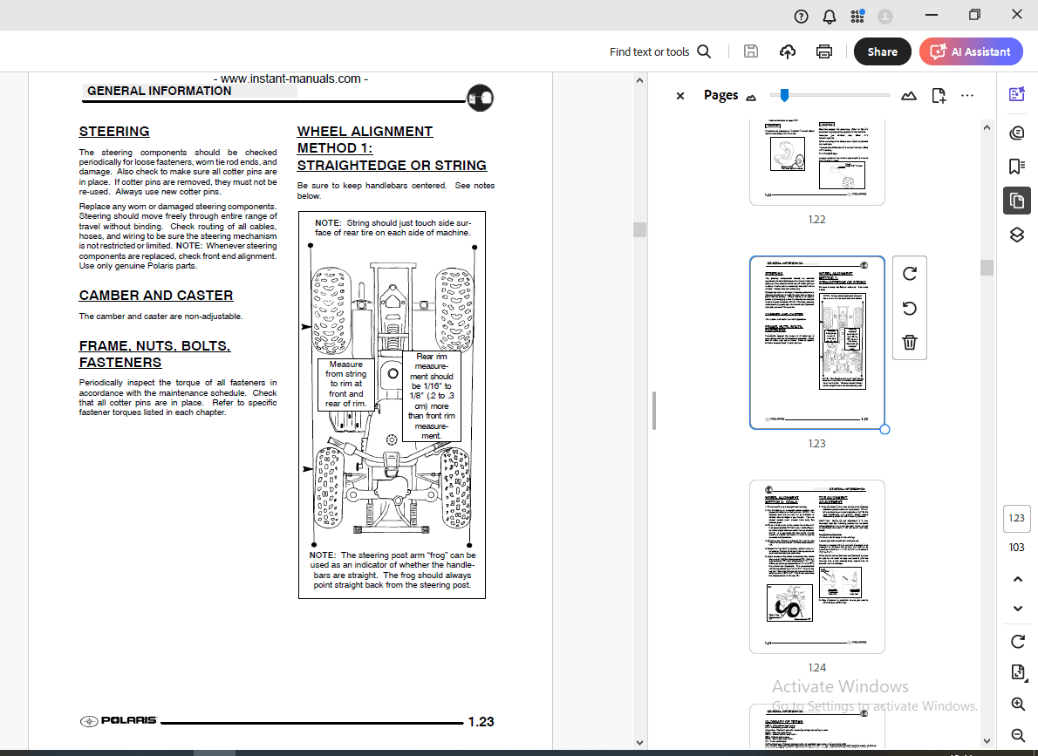Click the Share button
This screenshot has height=756, width=1038.
pos(882,51)
